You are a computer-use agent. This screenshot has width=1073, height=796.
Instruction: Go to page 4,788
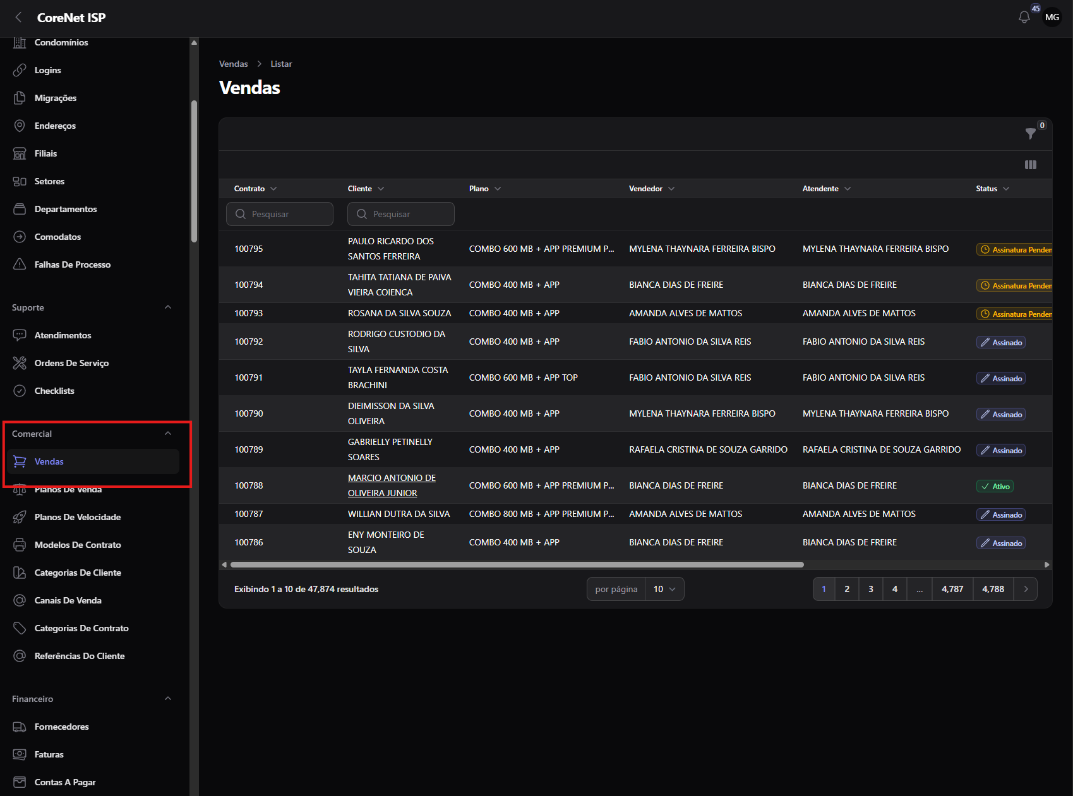[x=993, y=589]
